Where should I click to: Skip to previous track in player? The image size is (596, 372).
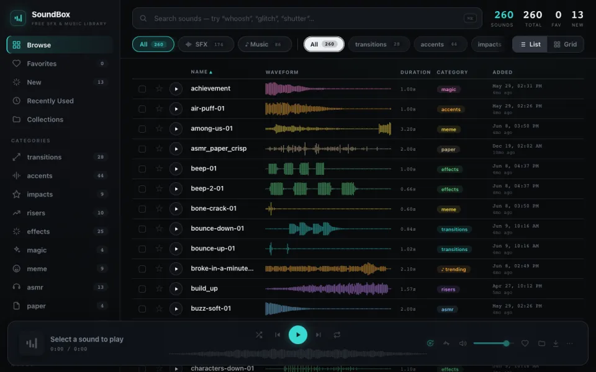(278, 335)
